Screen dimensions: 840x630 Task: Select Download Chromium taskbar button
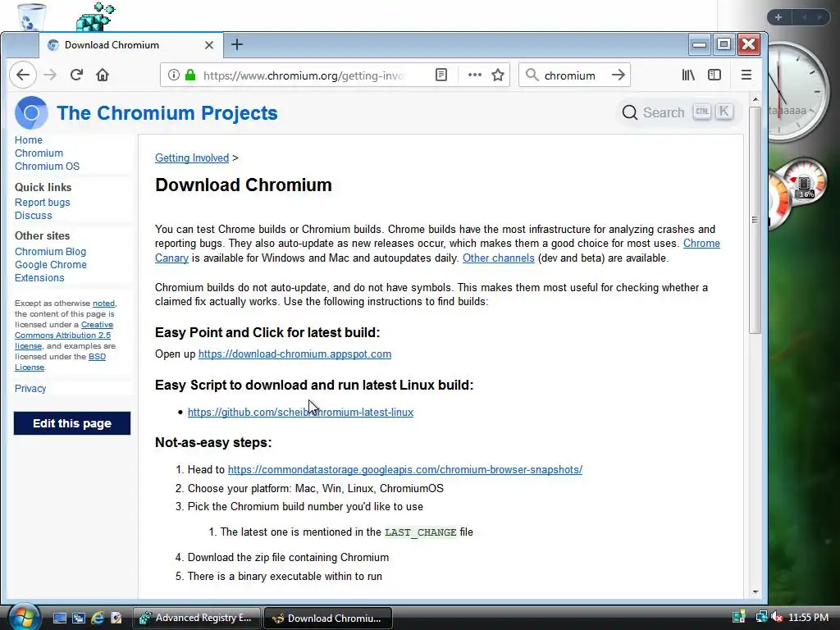[x=328, y=618]
